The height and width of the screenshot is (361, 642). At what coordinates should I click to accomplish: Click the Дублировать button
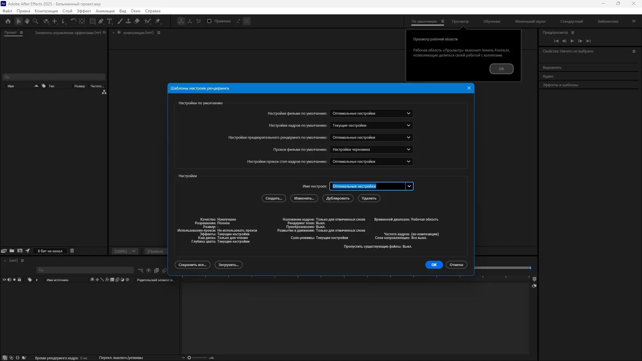coord(338,198)
